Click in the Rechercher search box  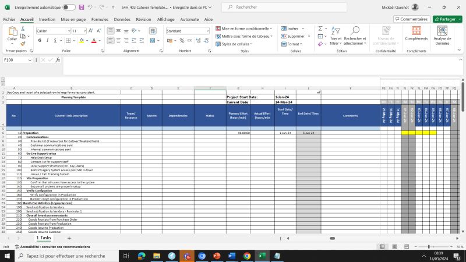(284, 7)
